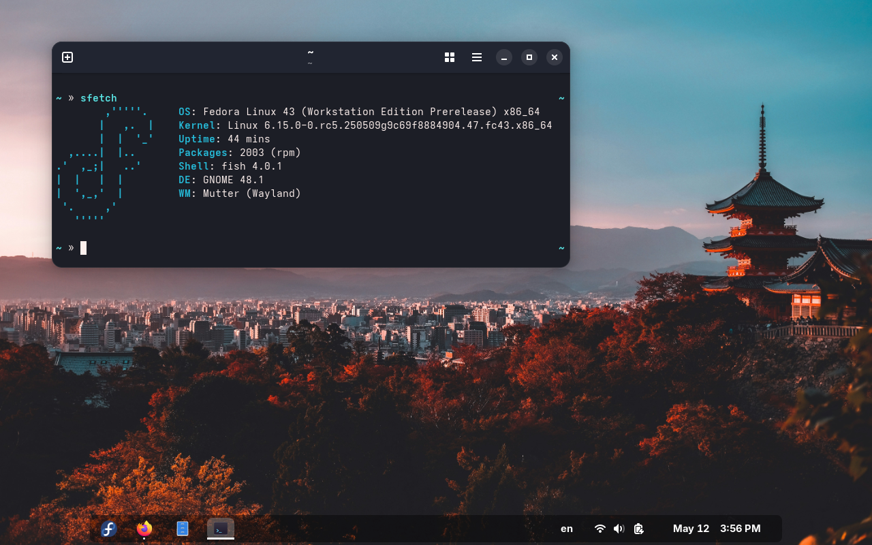The width and height of the screenshot is (872, 545).
Task: Click the Shell fish 4.0.1 line
Action: click(x=230, y=166)
